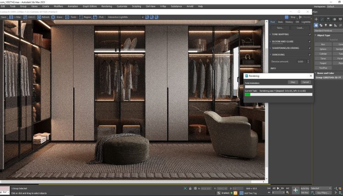The width and height of the screenshot is (343, 196).
Task: Activate the Region render icon
Action: [81, 17]
